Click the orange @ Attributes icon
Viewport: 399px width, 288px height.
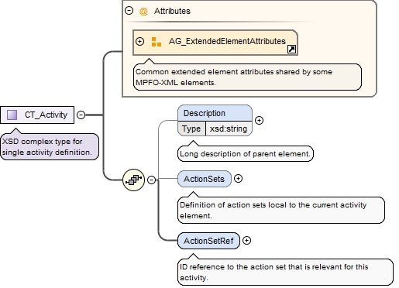pos(143,11)
